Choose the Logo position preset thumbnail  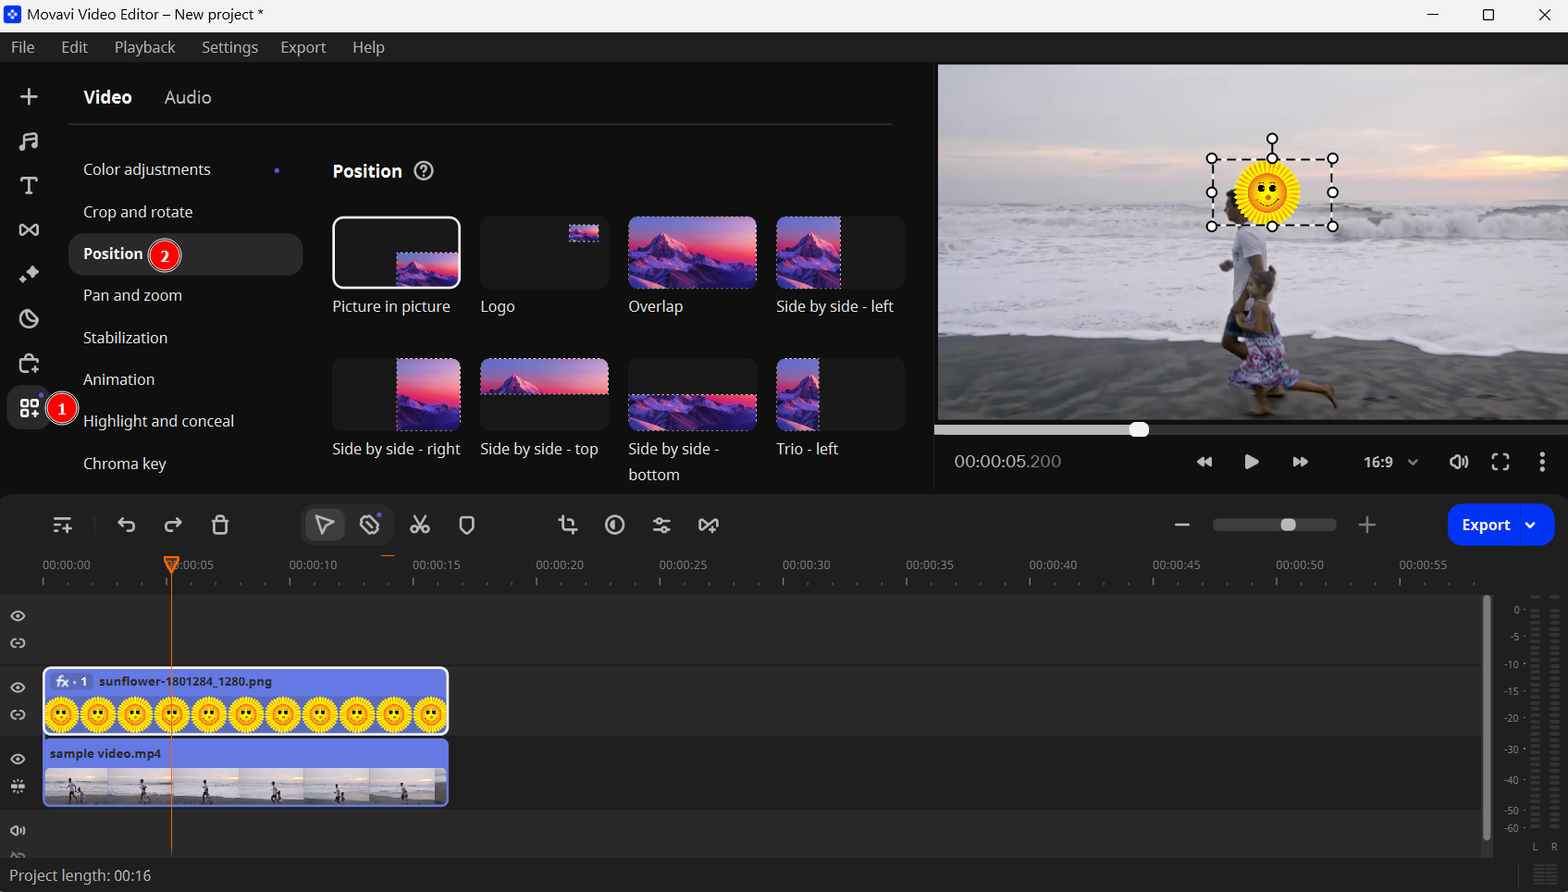click(x=544, y=253)
